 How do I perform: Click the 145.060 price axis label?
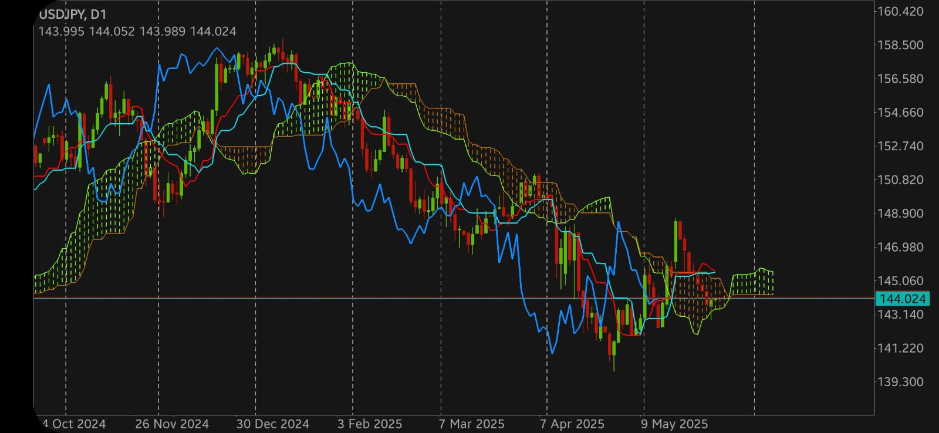pos(900,281)
